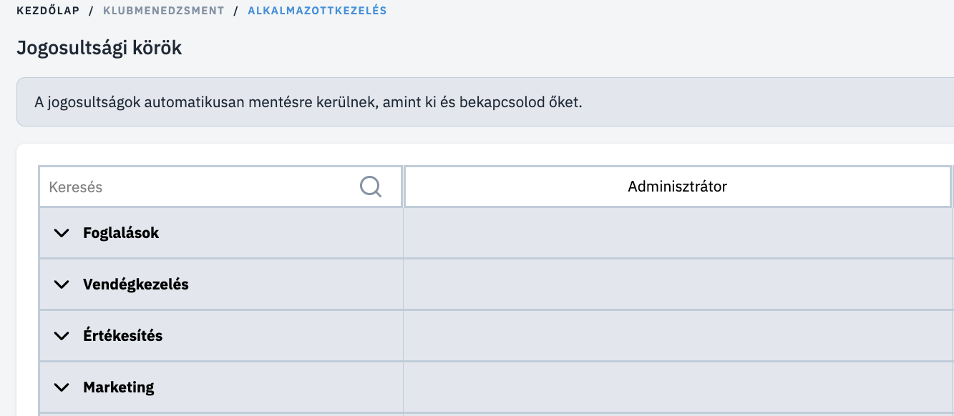This screenshot has height=416, width=954.
Task: Open the Klubmenedzsment breadcrumb link
Action: (x=164, y=11)
